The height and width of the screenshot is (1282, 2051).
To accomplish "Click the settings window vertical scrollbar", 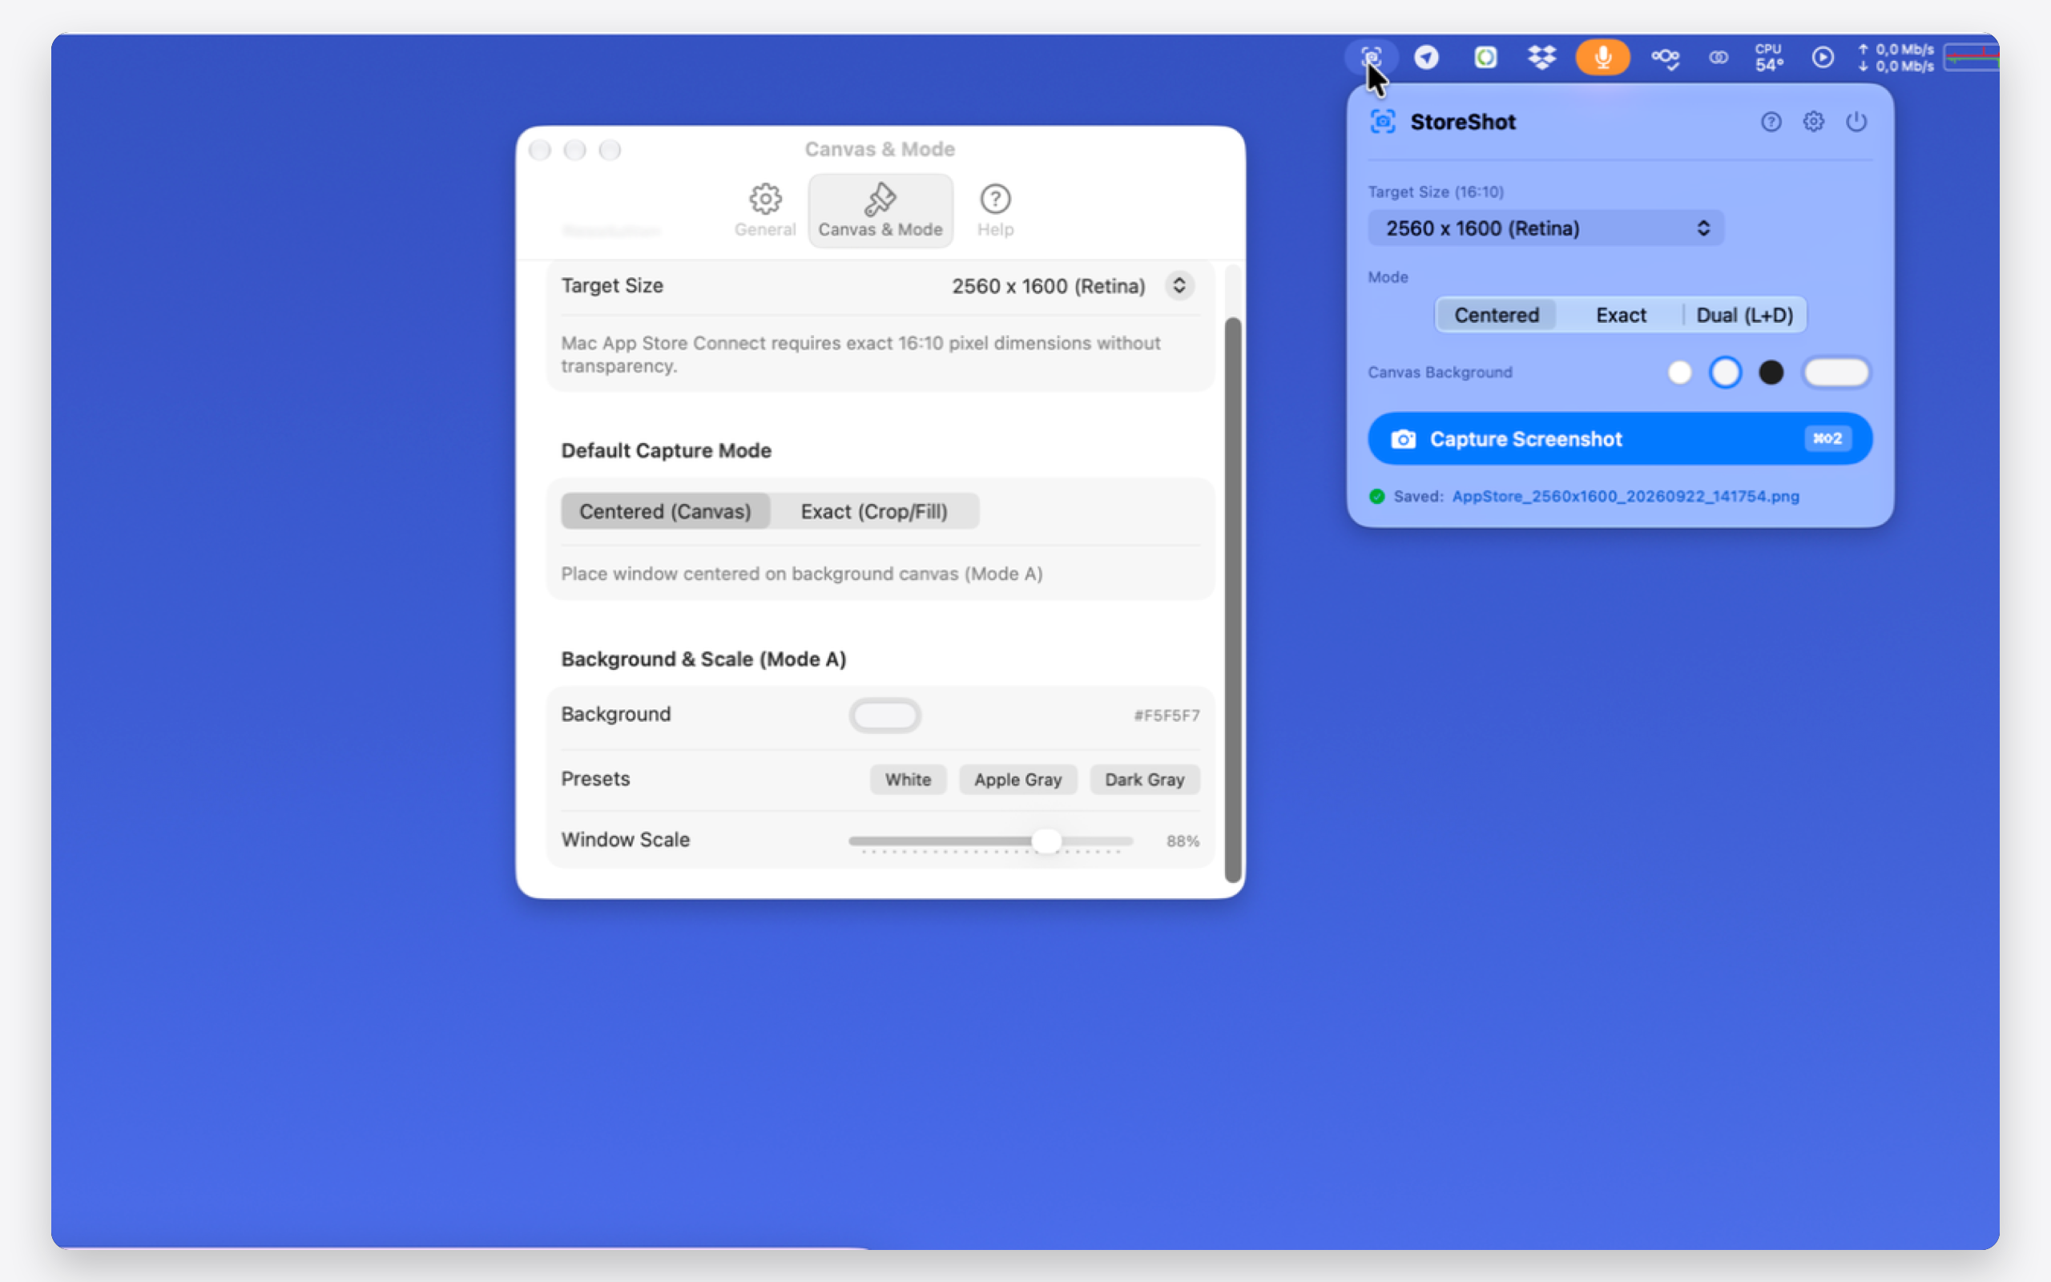I will pyautogui.click(x=1232, y=599).
